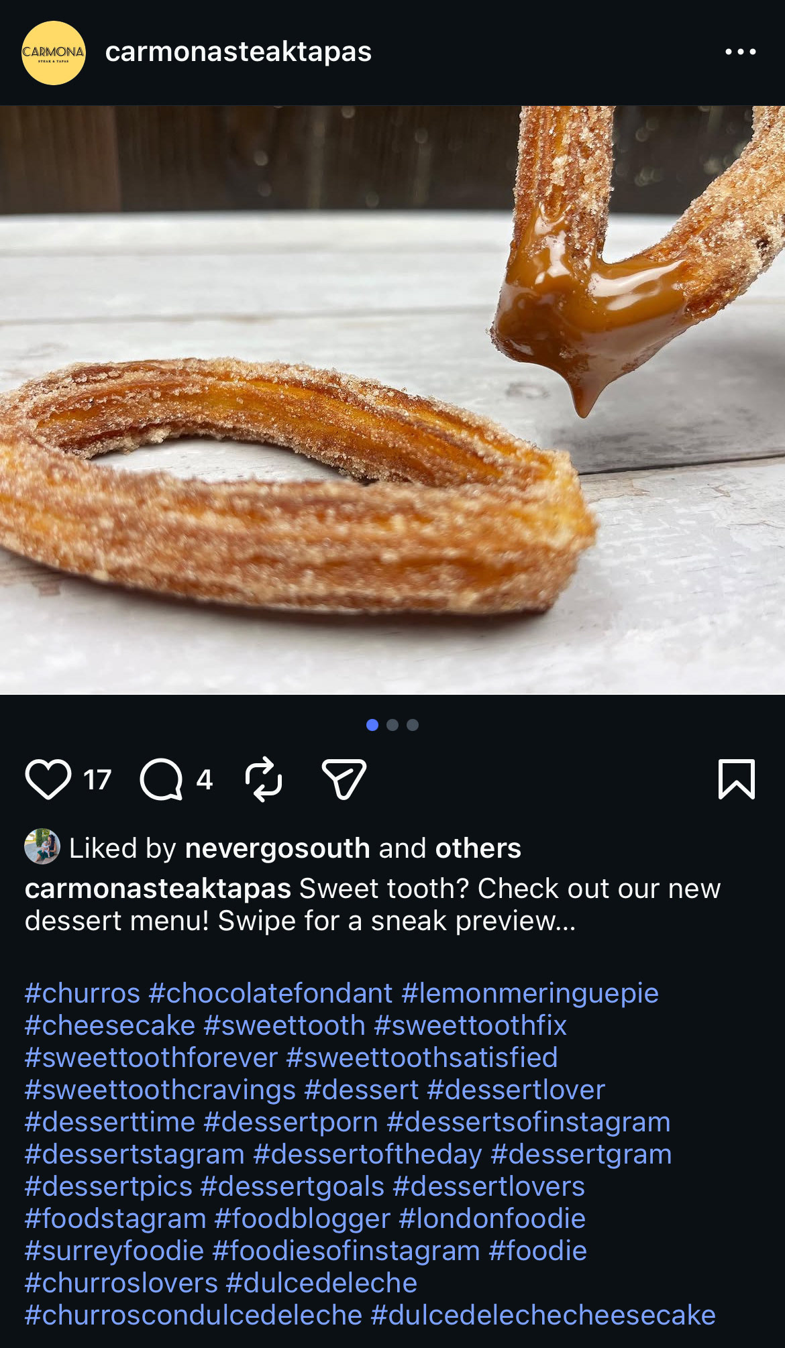The height and width of the screenshot is (1348, 785).
Task: Open the #dulcedelechecheesecake hashtag
Action: pos(543,1315)
